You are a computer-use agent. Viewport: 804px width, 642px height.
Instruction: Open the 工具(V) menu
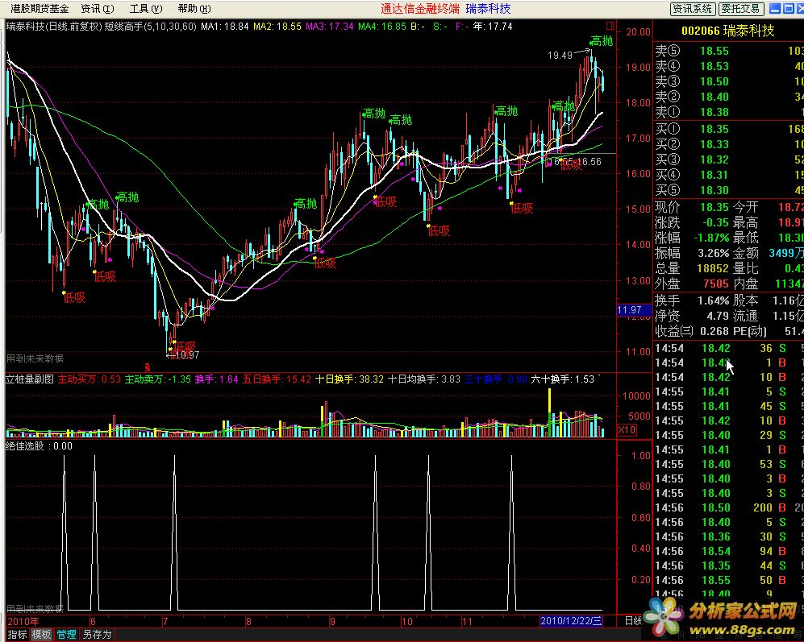[x=146, y=9]
